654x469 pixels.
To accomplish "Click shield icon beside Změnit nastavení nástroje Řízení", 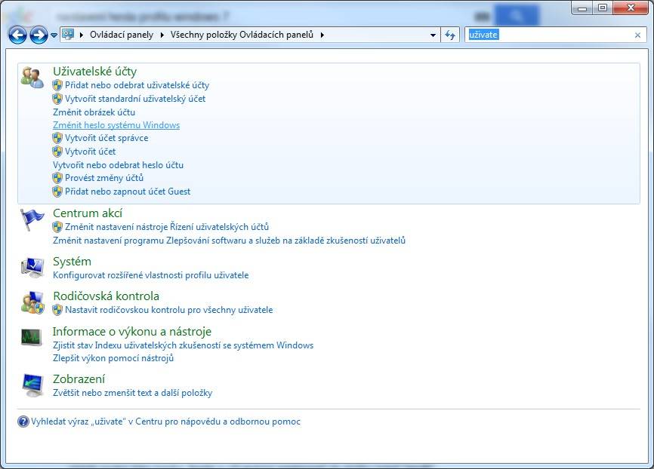I will 57,227.
